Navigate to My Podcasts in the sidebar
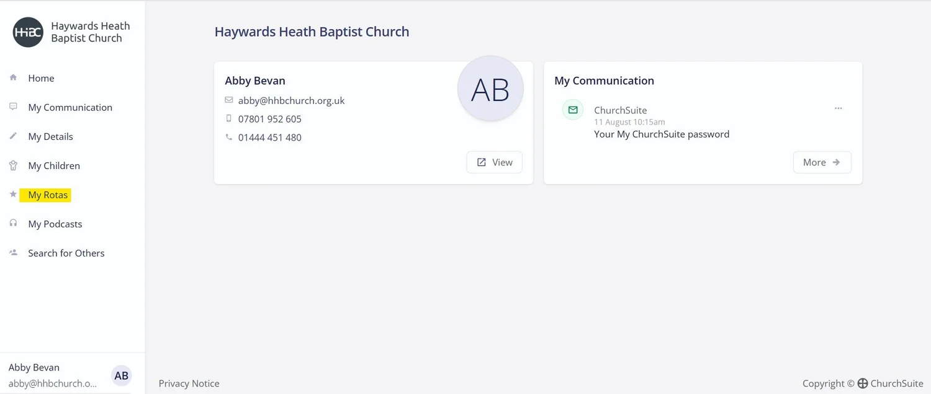Image resolution: width=931 pixels, height=394 pixels. coord(55,223)
